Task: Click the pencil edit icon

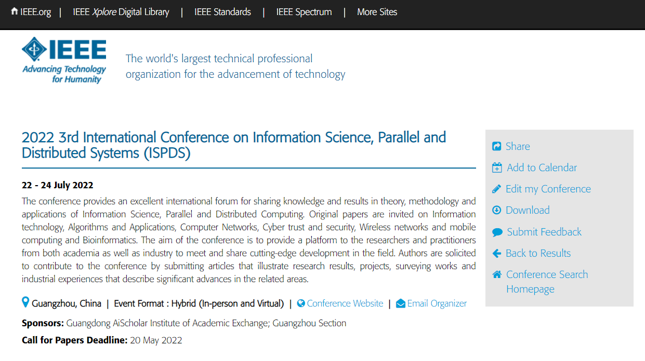Action: (497, 189)
